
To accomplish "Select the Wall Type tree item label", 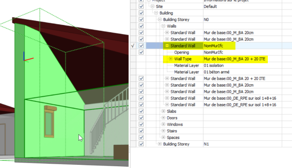I will (x=182, y=59).
